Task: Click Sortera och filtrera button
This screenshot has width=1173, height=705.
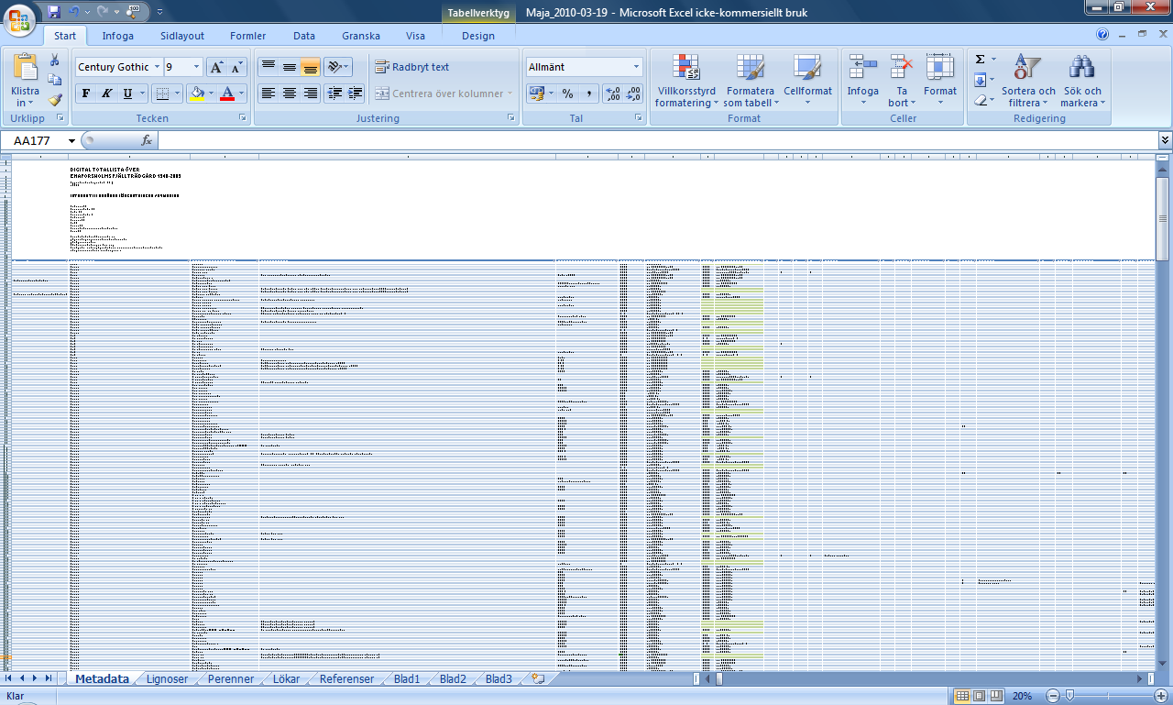Action: pos(1028,81)
